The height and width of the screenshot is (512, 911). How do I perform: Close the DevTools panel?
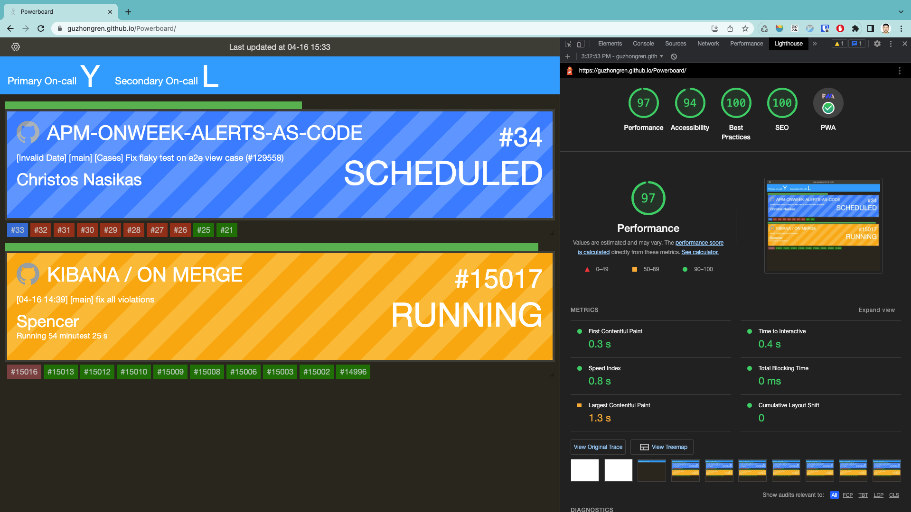[904, 44]
